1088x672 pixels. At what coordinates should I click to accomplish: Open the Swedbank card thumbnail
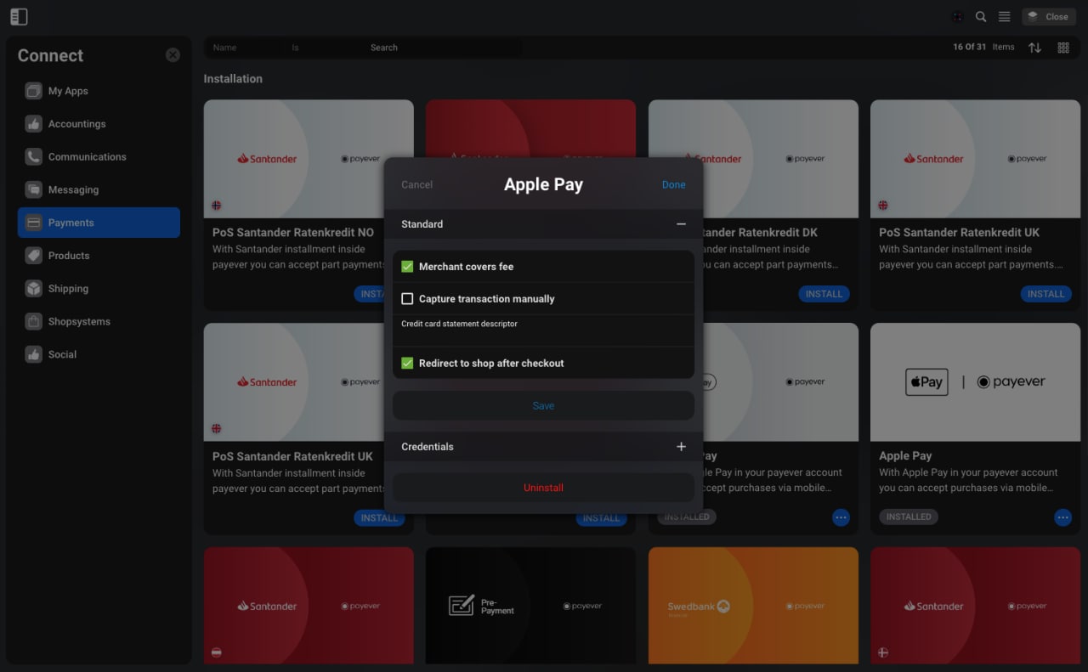coord(753,606)
